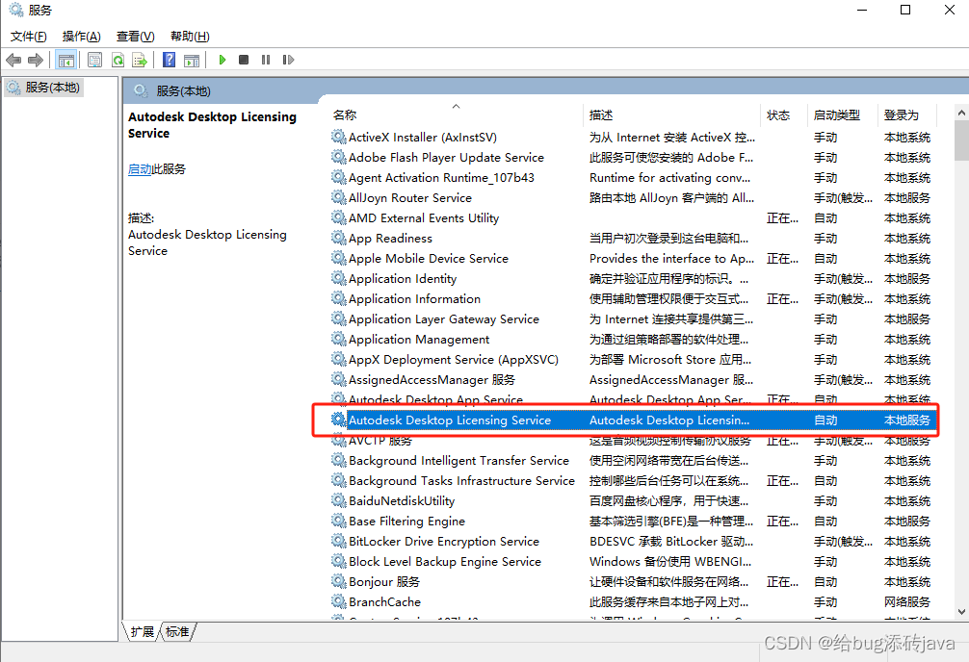Select Adobe Flash Player Update Service
The width and height of the screenshot is (969, 662).
(x=634, y=158)
